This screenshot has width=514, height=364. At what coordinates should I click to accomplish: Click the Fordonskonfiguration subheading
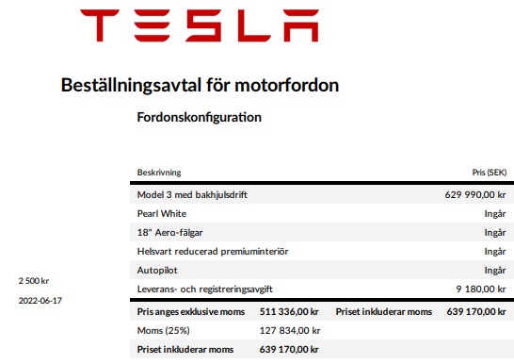(x=200, y=117)
